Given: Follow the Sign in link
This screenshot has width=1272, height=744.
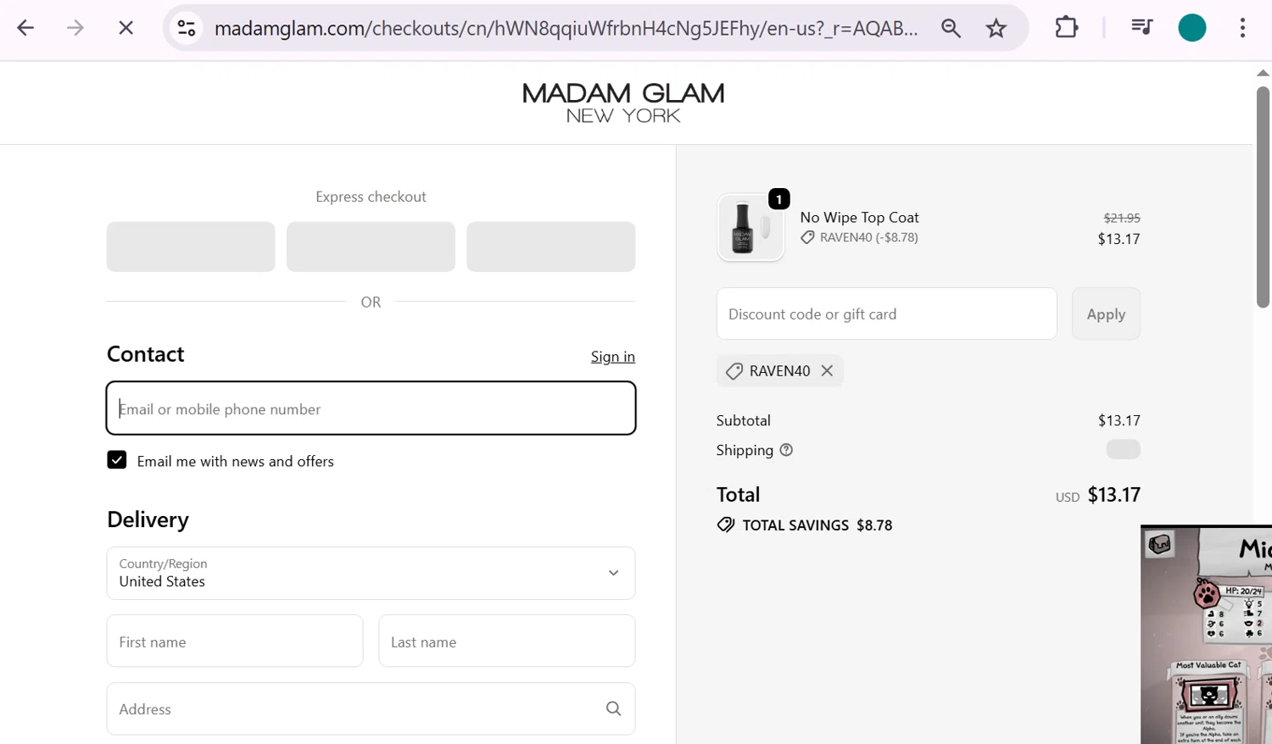Looking at the screenshot, I should tap(613, 357).
